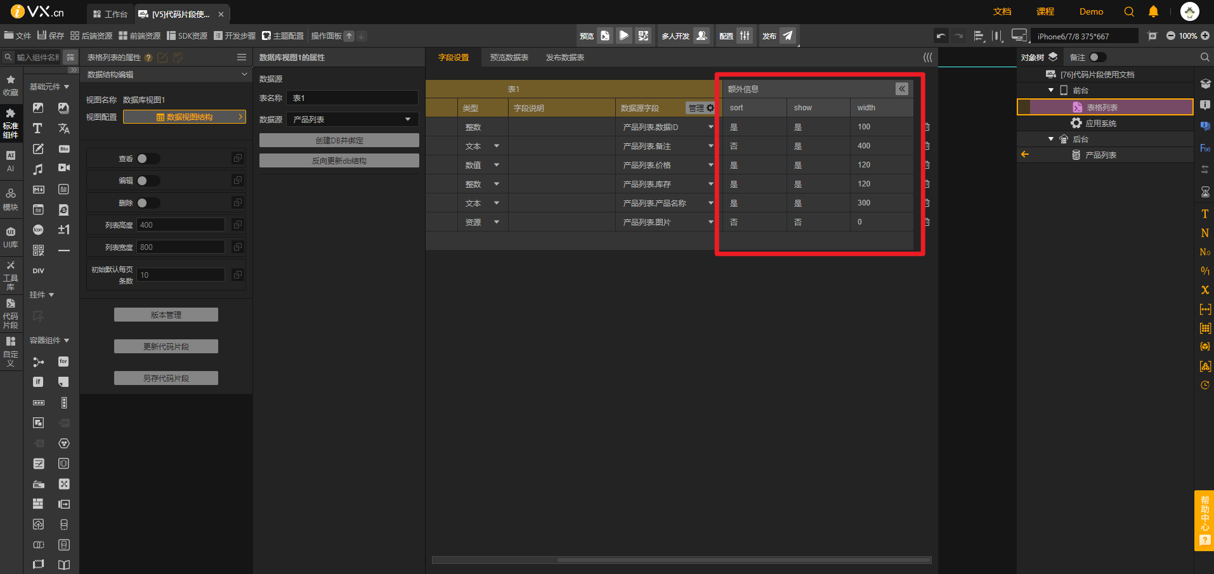Click the 表名称 input field
The image size is (1214, 574).
353,98
